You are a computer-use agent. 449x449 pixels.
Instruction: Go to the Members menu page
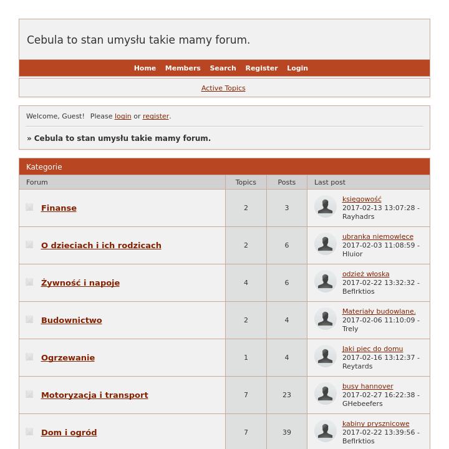183,68
